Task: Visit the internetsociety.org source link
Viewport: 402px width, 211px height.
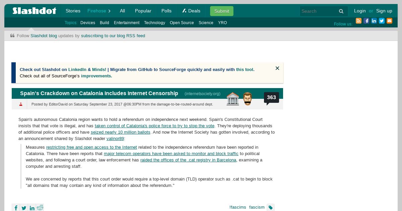Action: pos(202,94)
